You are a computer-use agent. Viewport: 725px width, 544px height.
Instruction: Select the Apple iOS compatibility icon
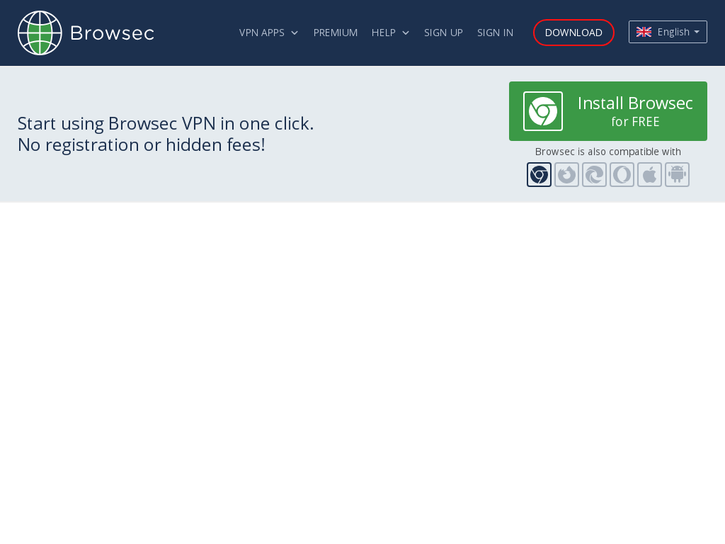[x=650, y=174]
